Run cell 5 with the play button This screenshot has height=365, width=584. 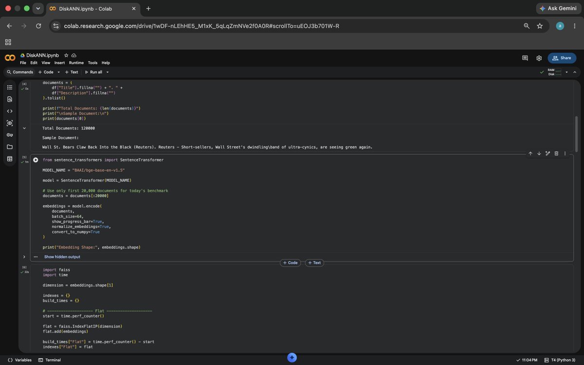click(x=36, y=160)
